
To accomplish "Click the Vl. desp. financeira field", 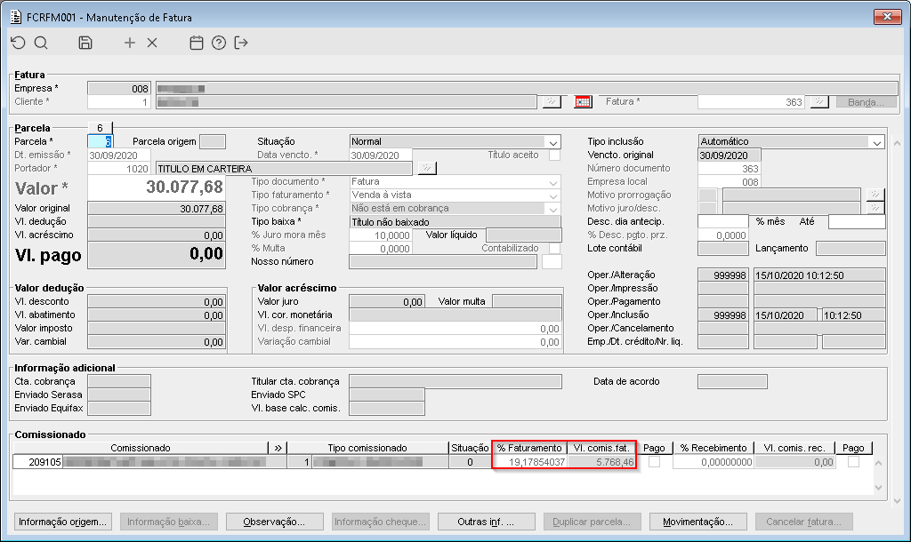I will tap(455, 329).
